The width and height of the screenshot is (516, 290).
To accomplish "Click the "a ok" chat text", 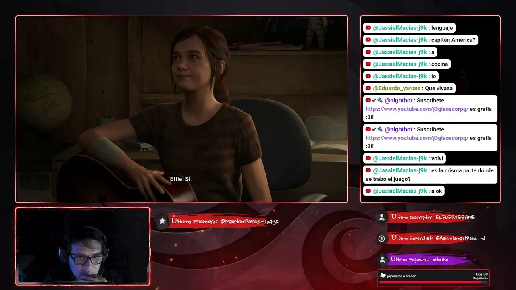I will point(436,191).
